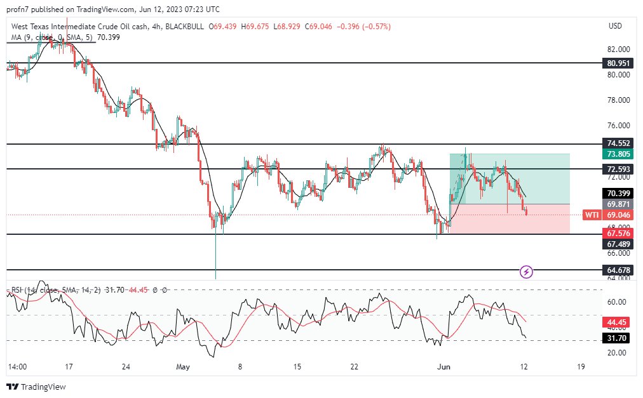
Task: Click the close value C69.046
Action: pyautogui.click(x=318, y=27)
